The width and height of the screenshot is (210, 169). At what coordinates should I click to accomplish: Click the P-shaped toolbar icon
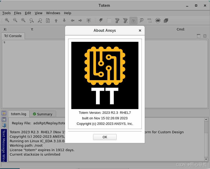[141, 21]
